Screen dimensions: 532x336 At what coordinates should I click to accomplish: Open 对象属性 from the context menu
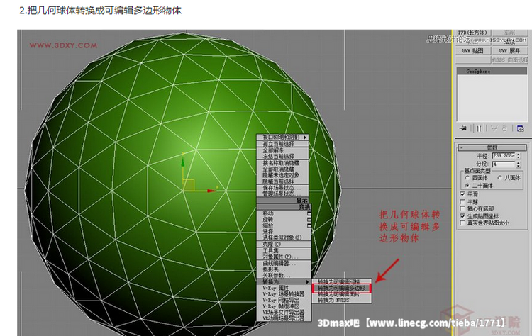click(x=284, y=257)
